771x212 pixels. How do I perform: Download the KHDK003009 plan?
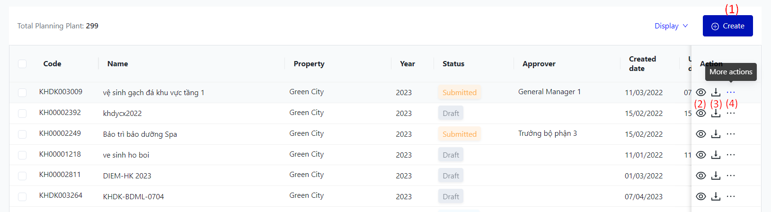pos(716,92)
